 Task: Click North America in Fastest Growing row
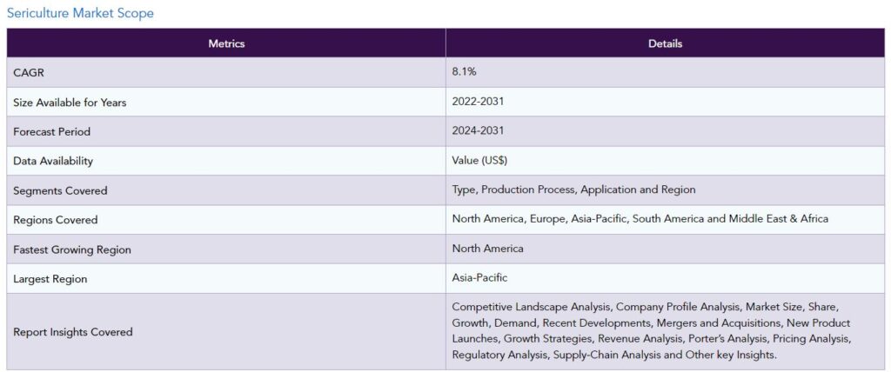point(487,249)
